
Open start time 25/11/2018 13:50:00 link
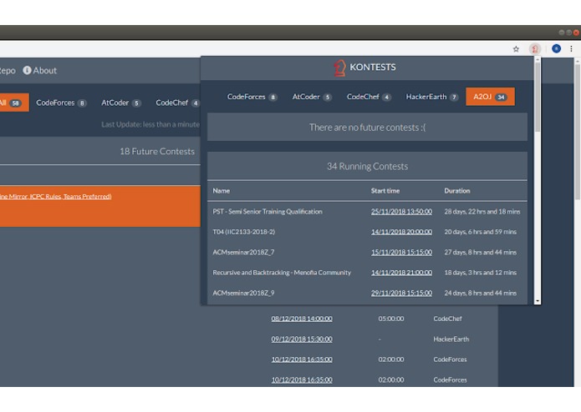click(401, 212)
